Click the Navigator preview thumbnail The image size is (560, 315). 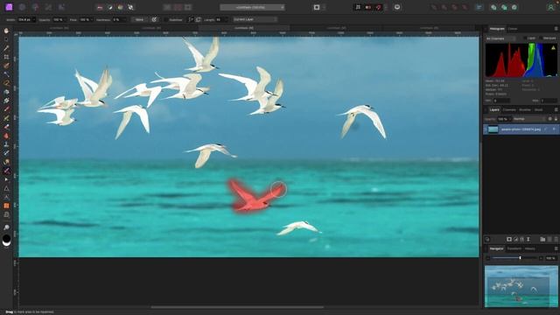[x=521, y=286]
